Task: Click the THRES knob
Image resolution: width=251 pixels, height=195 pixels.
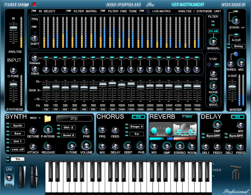Action: tap(231, 64)
